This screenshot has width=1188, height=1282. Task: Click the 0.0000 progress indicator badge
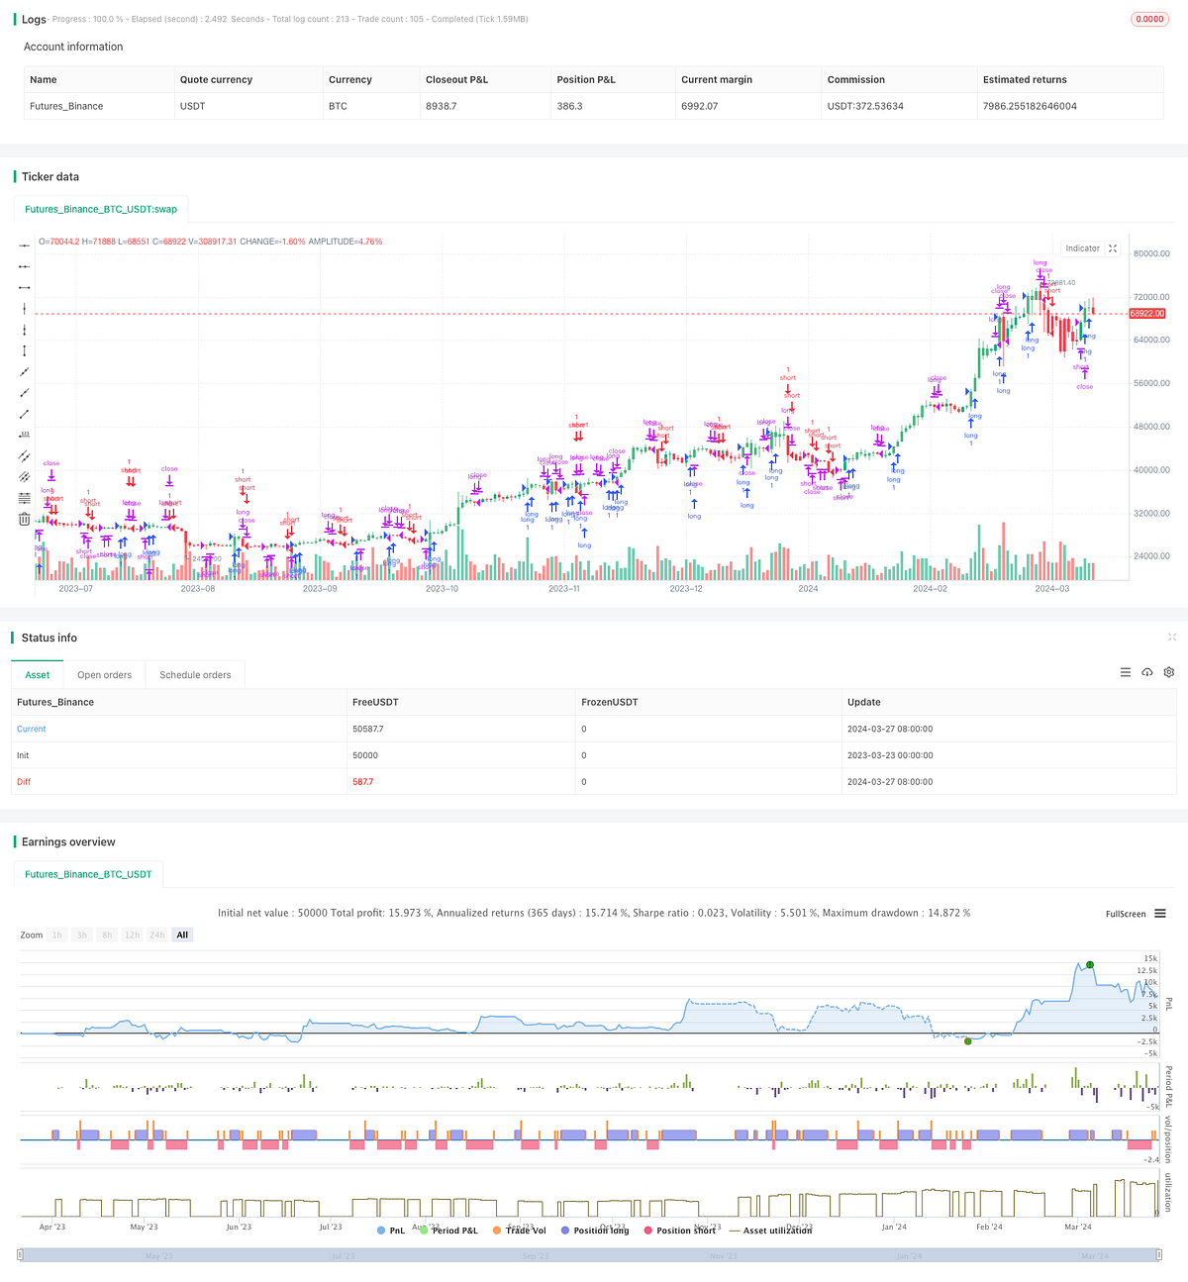click(1148, 18)
